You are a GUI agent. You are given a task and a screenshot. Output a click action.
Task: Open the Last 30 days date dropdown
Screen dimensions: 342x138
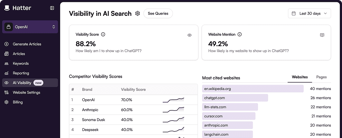pyautogui.click(x=309, y=14)
